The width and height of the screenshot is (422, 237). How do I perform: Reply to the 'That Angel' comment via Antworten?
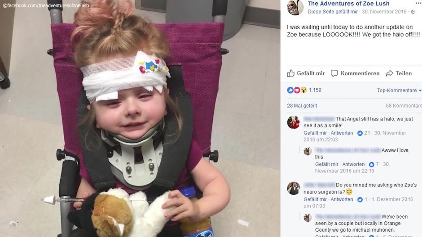click(342, 133)
